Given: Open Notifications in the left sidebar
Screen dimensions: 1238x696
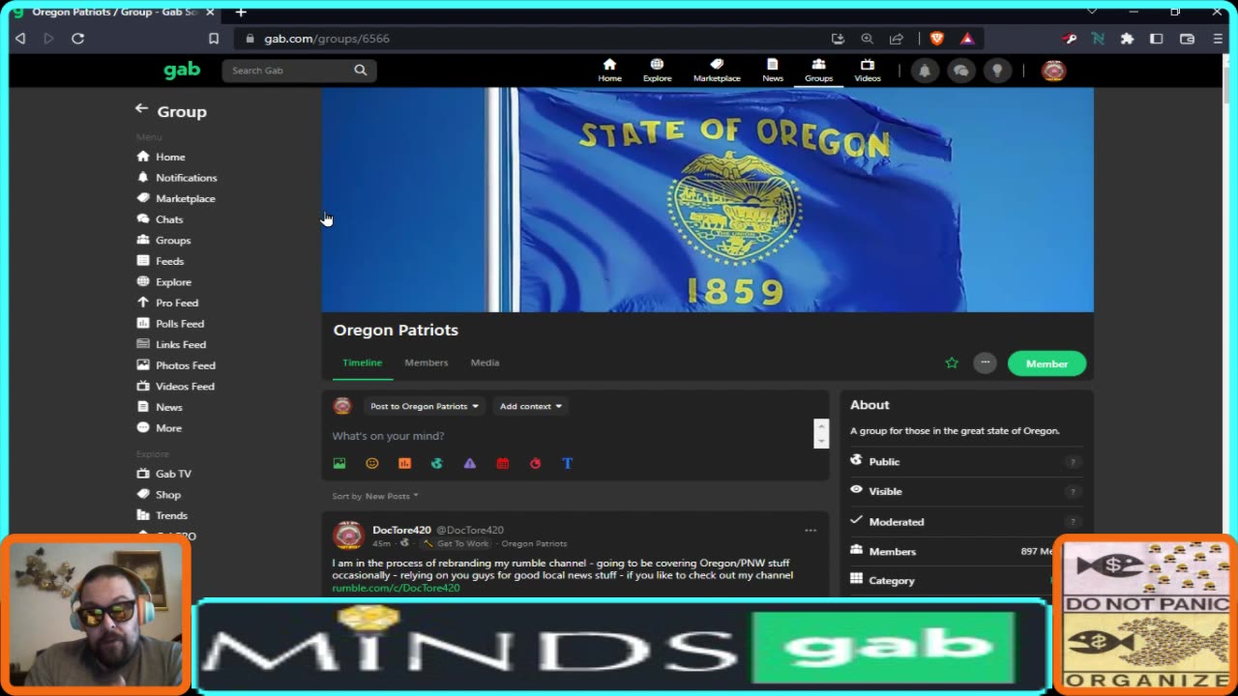Looking at the screenshot, I should click(x=177, y=178).
